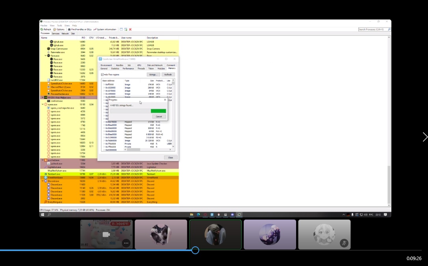Open the Threads tab in properties window
Viewport: 428px width, 266px height.
pos(141,68)
